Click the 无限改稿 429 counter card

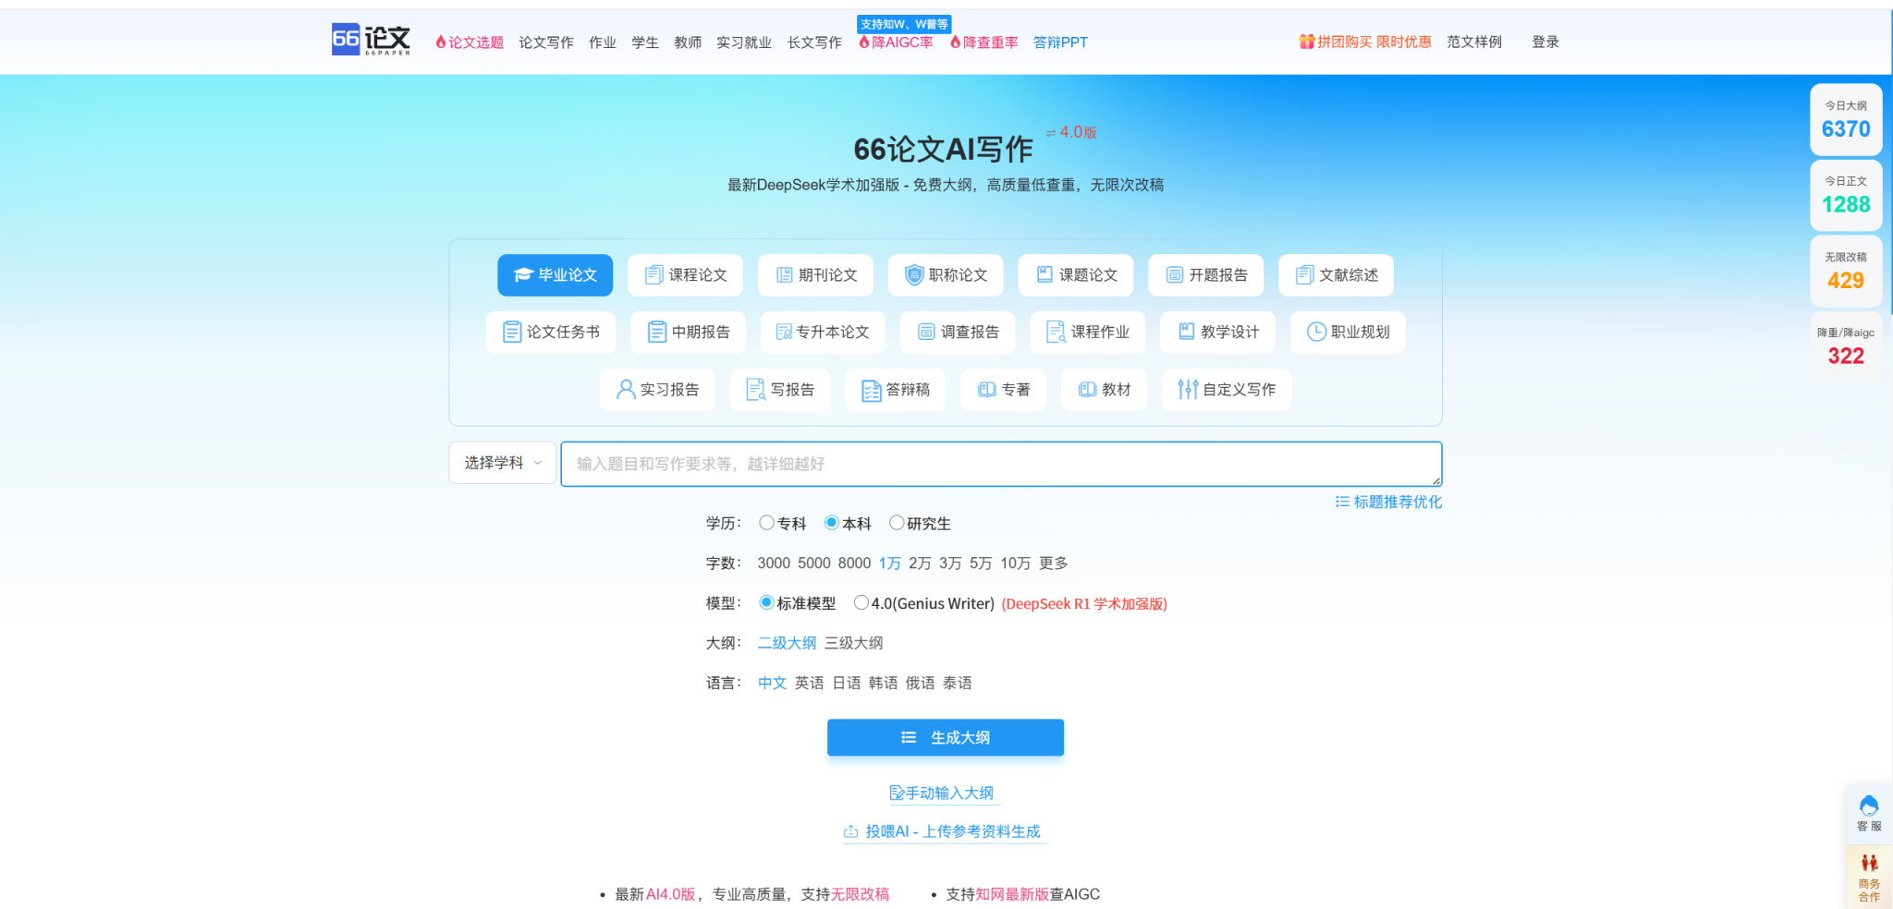(1846, 272)
